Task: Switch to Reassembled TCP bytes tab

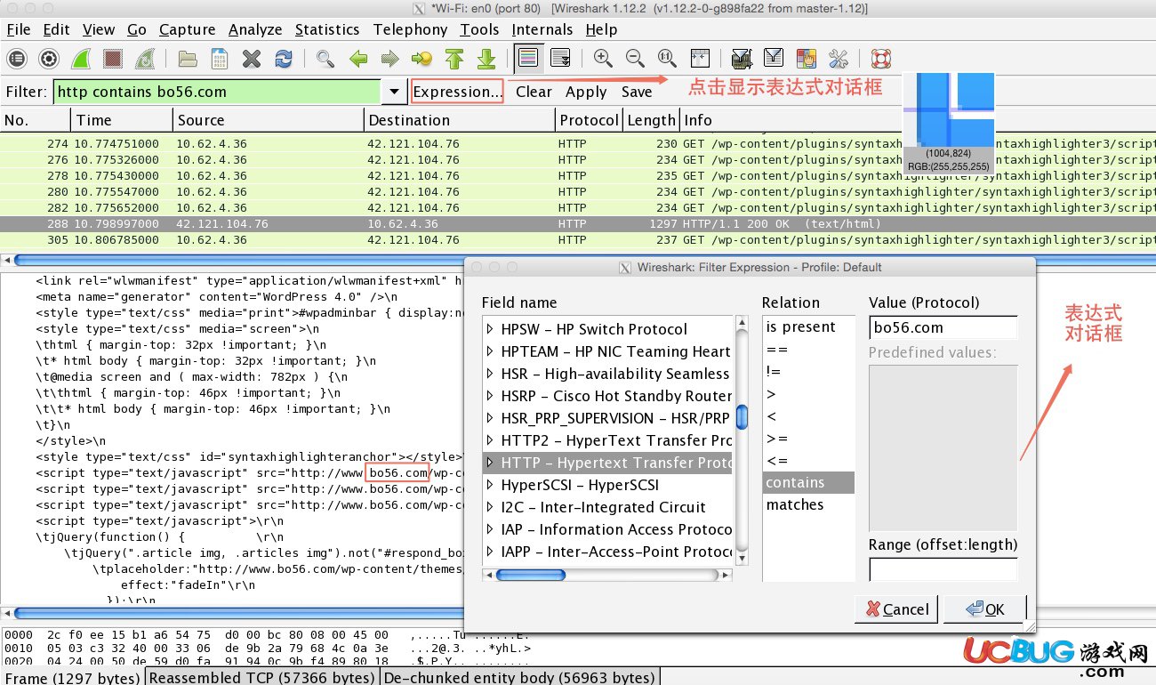Action: 261,677
